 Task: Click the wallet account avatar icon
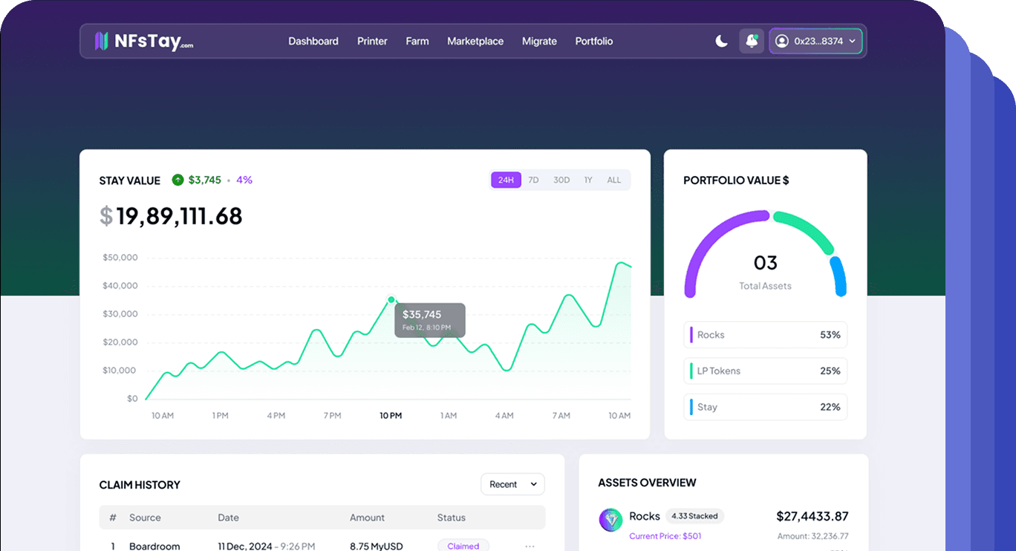[x=781, y=42]
